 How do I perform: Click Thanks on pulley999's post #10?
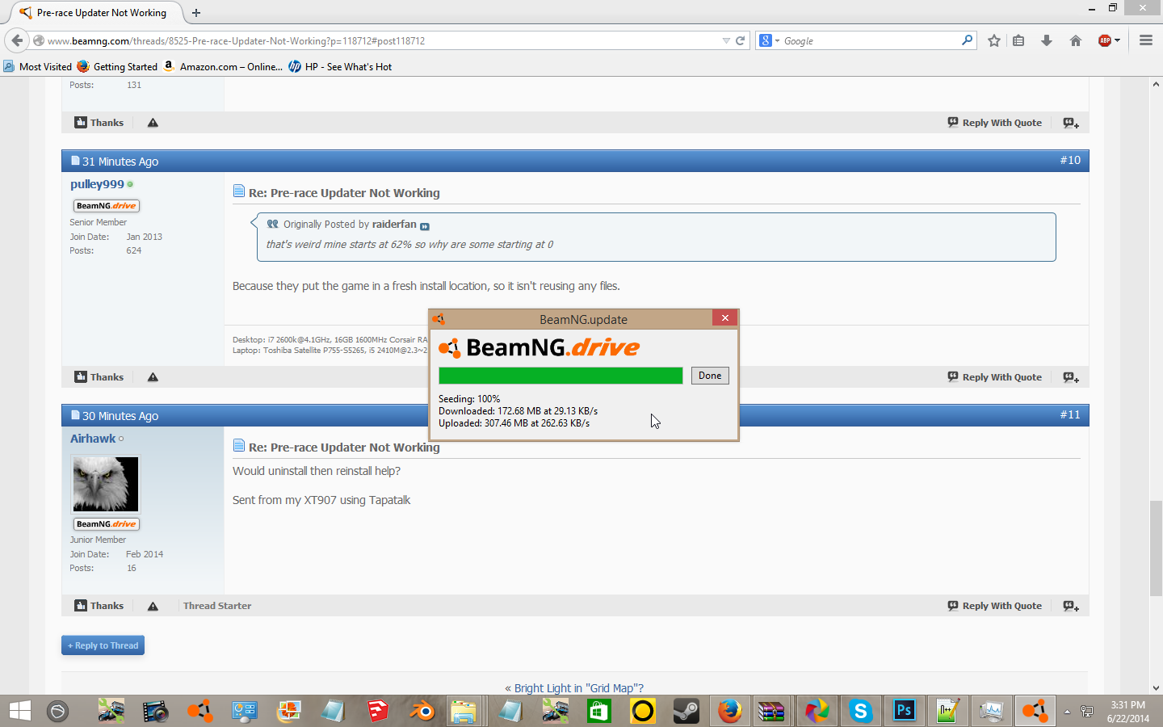tap(99, 377)
